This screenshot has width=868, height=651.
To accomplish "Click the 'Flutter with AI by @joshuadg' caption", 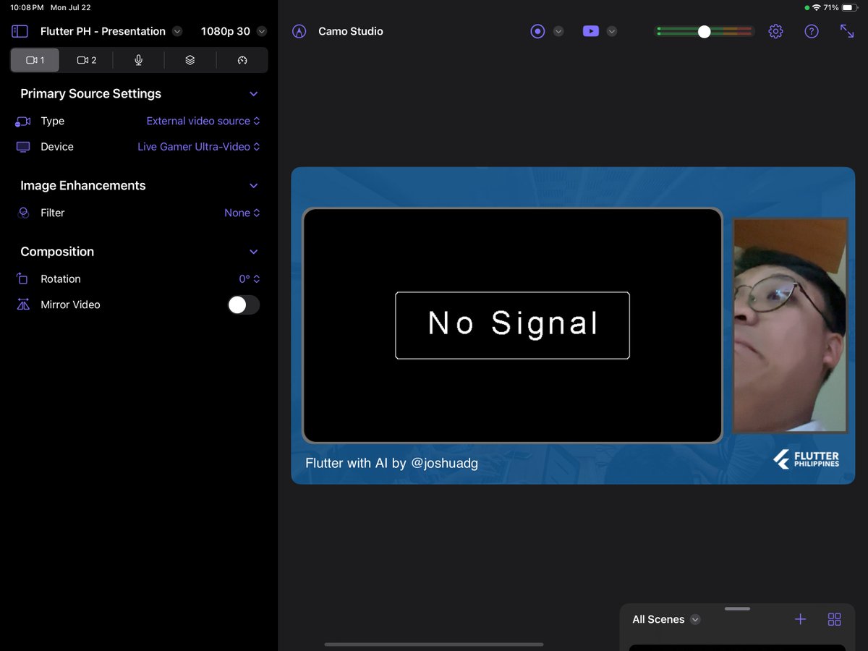I will pos(391,463).
